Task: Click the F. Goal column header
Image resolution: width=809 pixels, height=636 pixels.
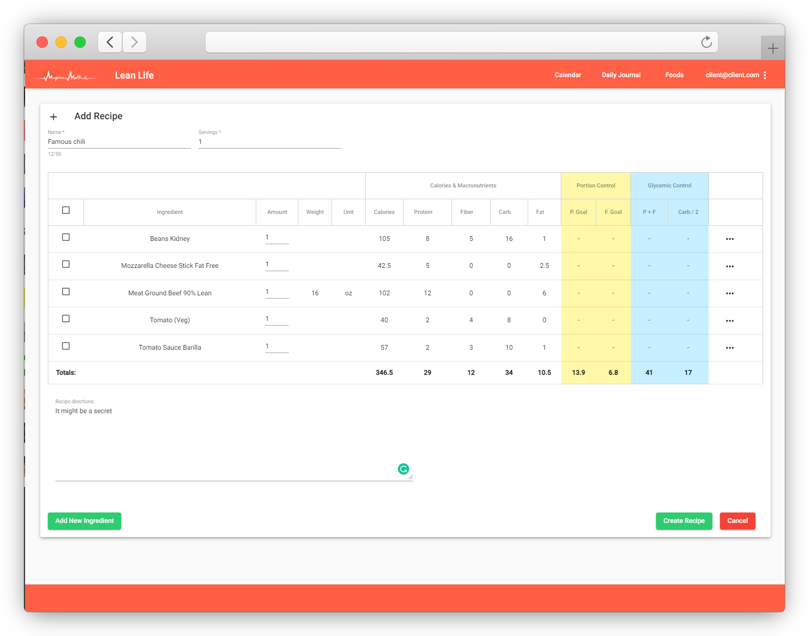Action: coord(613,212)
